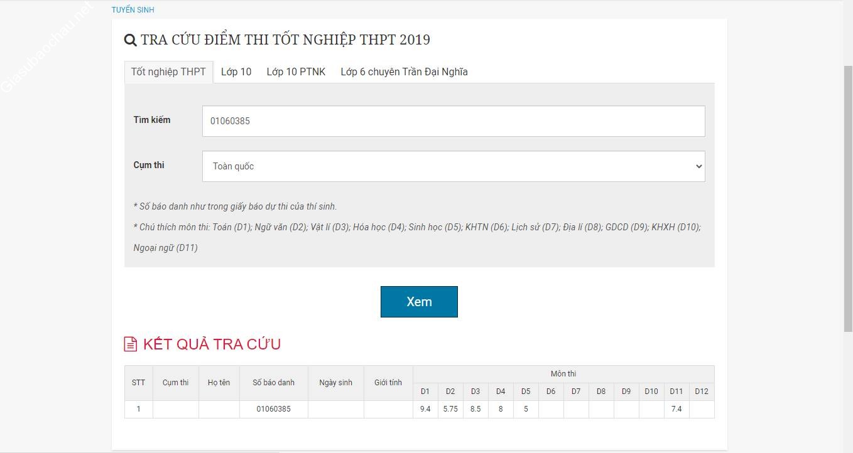Click the Môn thi header cell
Viewport: 853px width, 453px height.
(563, 374)
